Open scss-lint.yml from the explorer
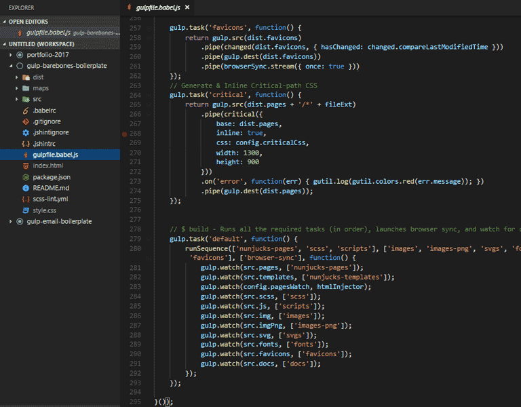The image size is (521, 407). click(x=50, y=199)
